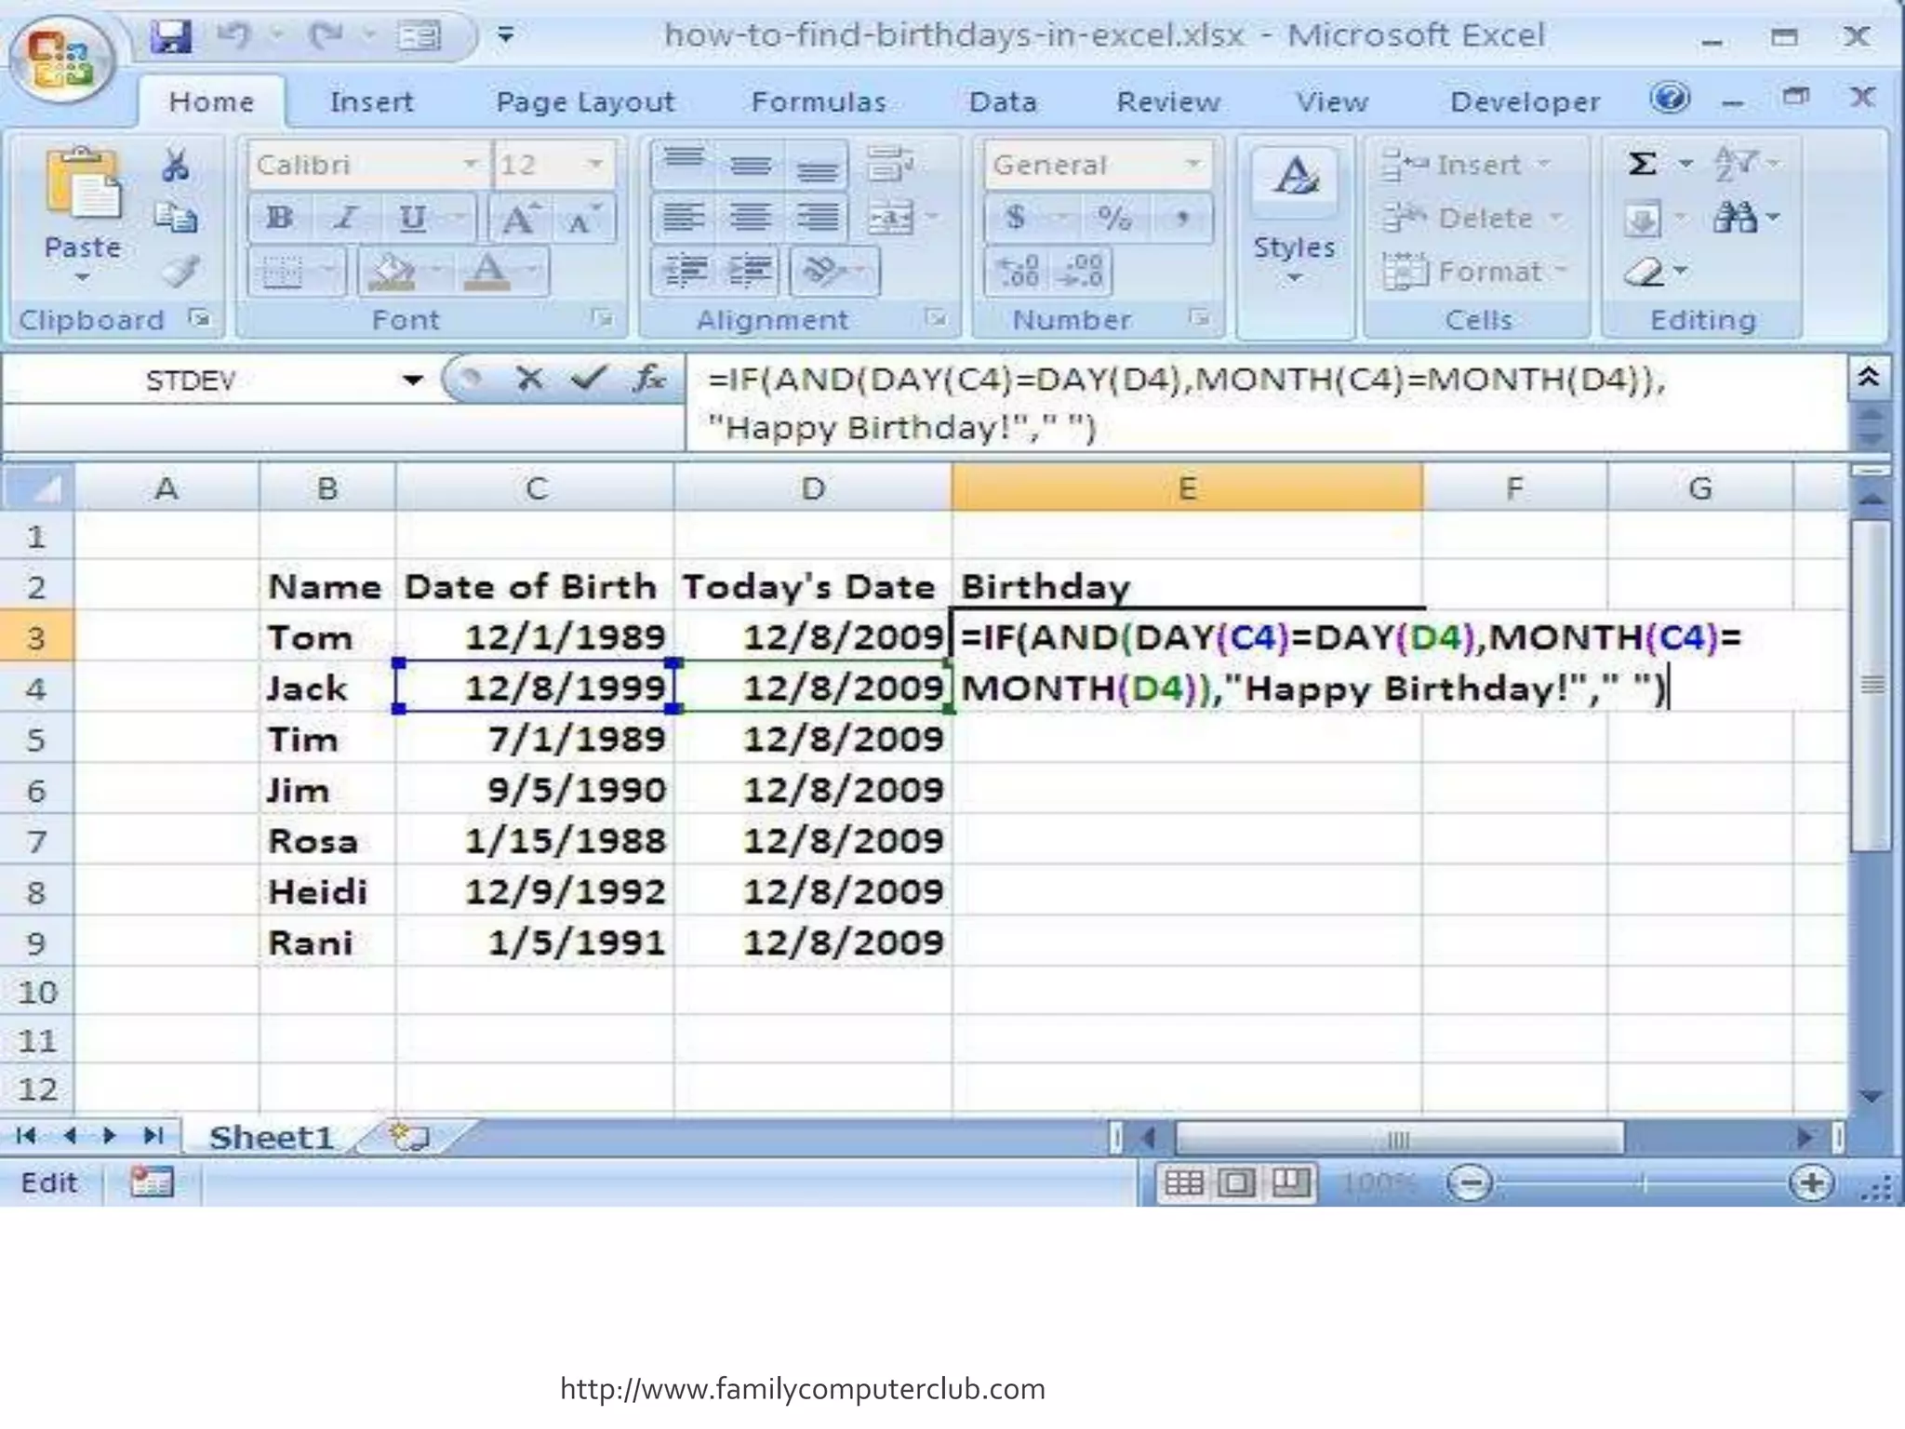The width and height of the screenshot is (1905, 1429).
Task: Open Excel Help question mark icon
Action: (1671, 98)
